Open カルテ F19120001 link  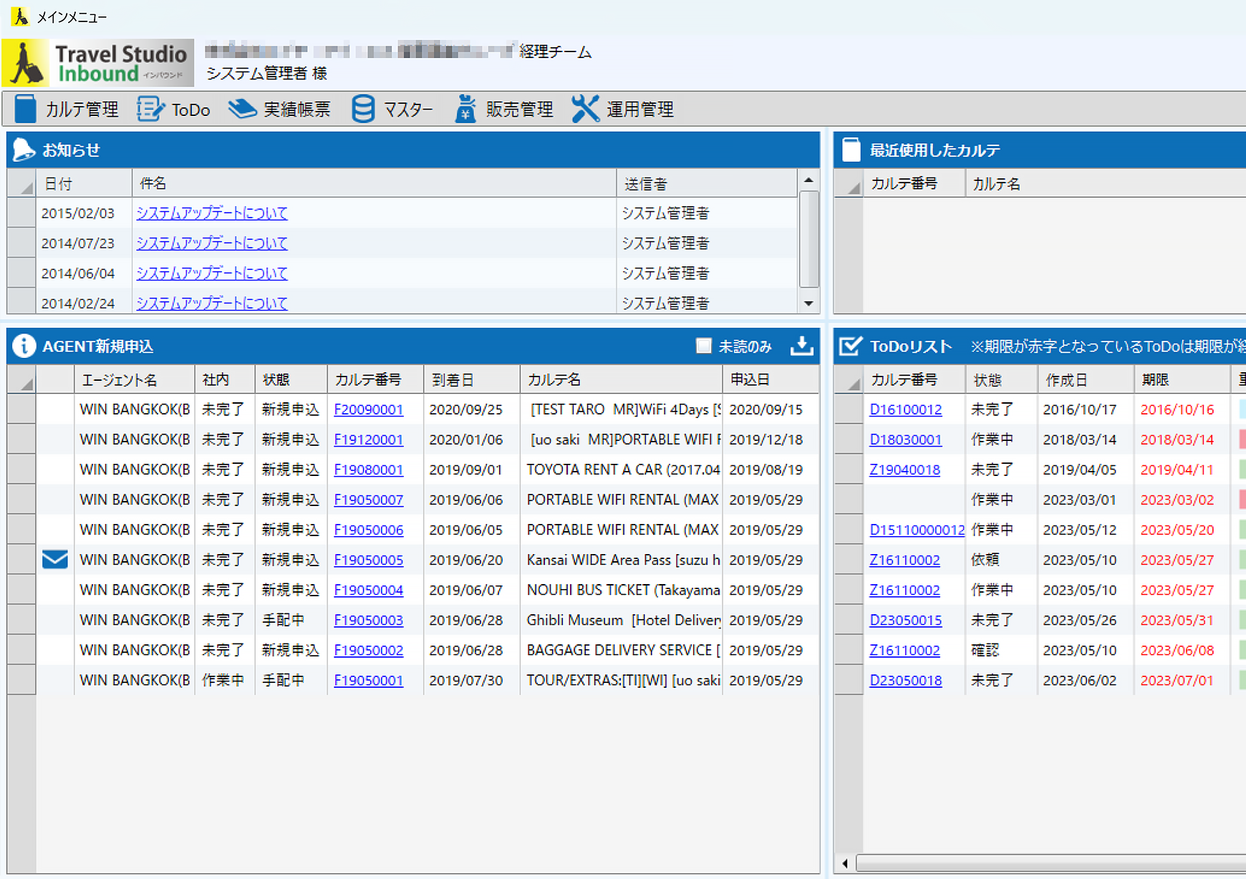click(368, 439)
